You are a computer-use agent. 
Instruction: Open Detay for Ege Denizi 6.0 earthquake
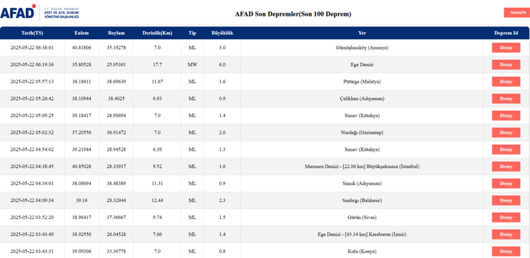(505, 65)
